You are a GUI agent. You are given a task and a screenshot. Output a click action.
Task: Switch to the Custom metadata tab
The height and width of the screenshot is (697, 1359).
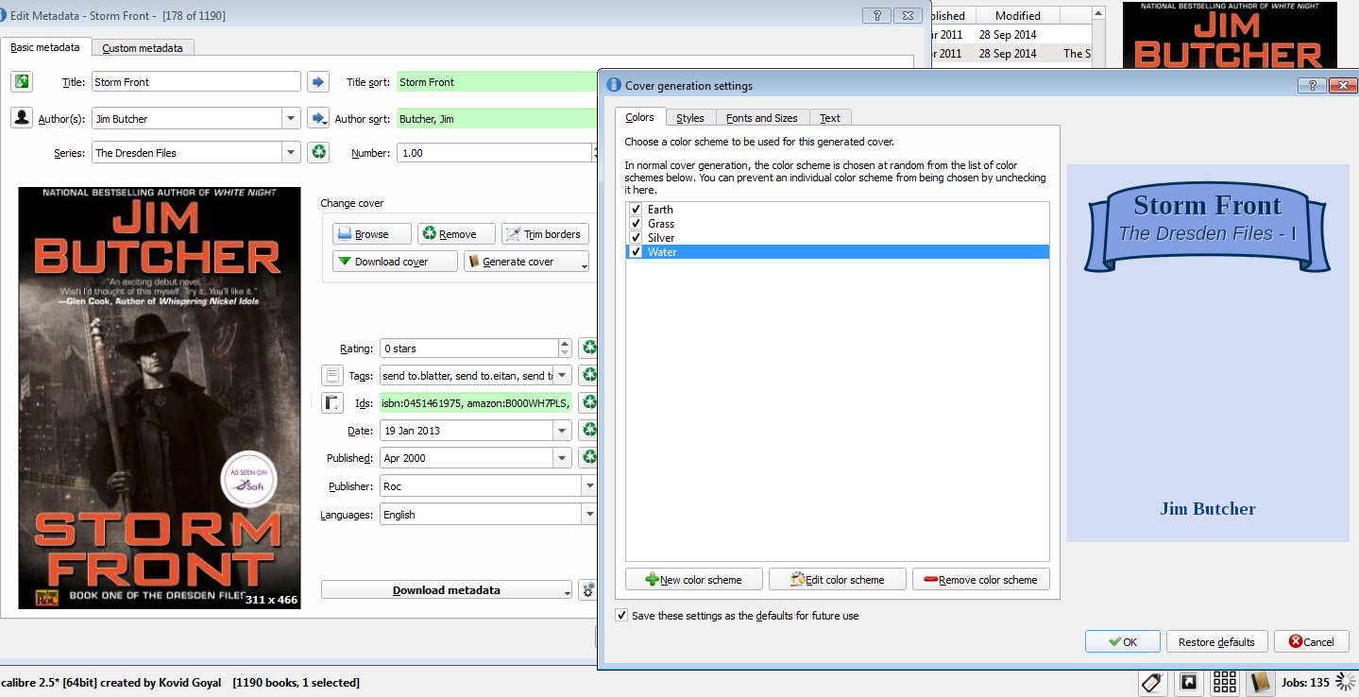pyautogui.click(x=143, y=48)
